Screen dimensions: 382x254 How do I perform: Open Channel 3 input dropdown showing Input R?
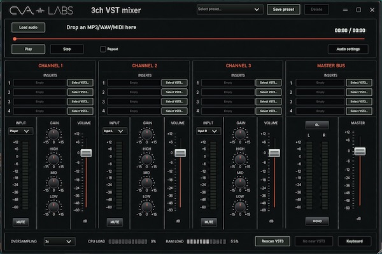pos(209,131)
